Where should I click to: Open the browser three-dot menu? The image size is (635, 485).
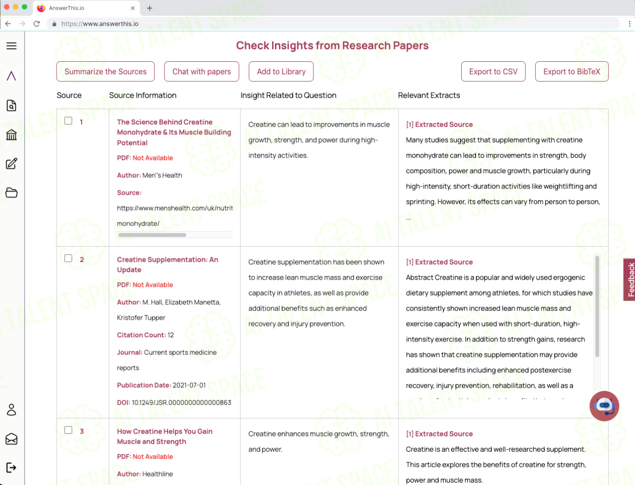point(630,23)
